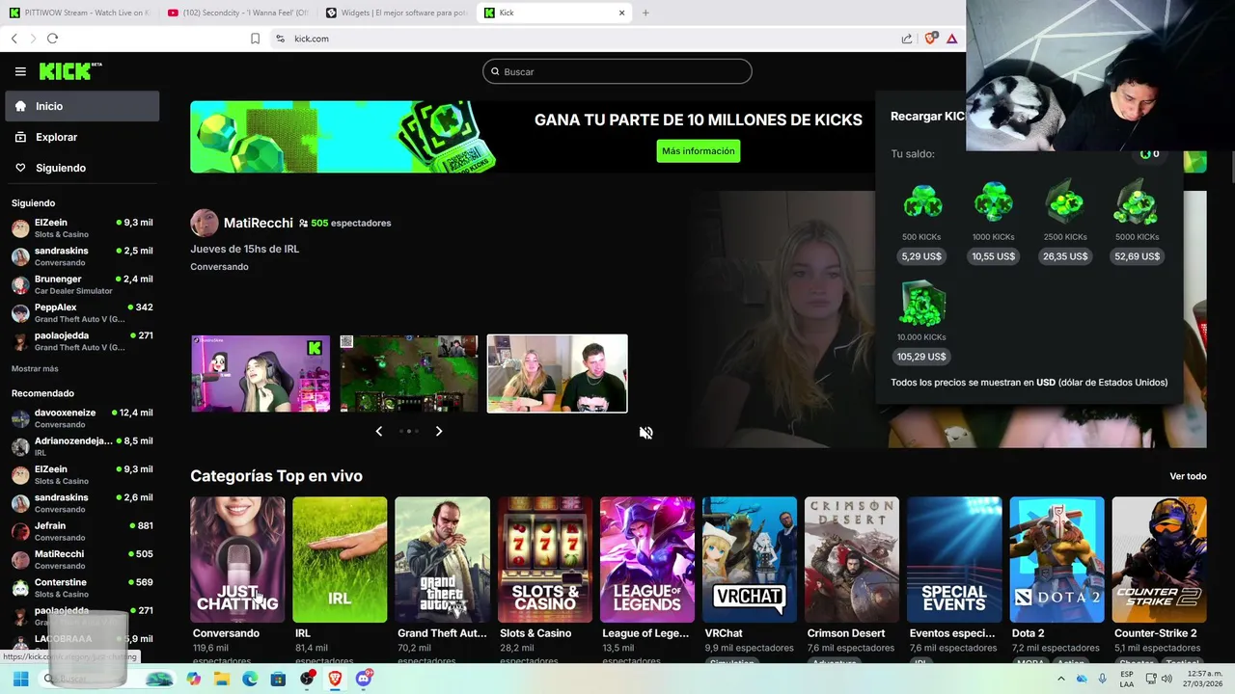Open the Just Chatting Conversando category
Image resolution: width=1235 pixels, height=694 pixels.
coord(237,559)
